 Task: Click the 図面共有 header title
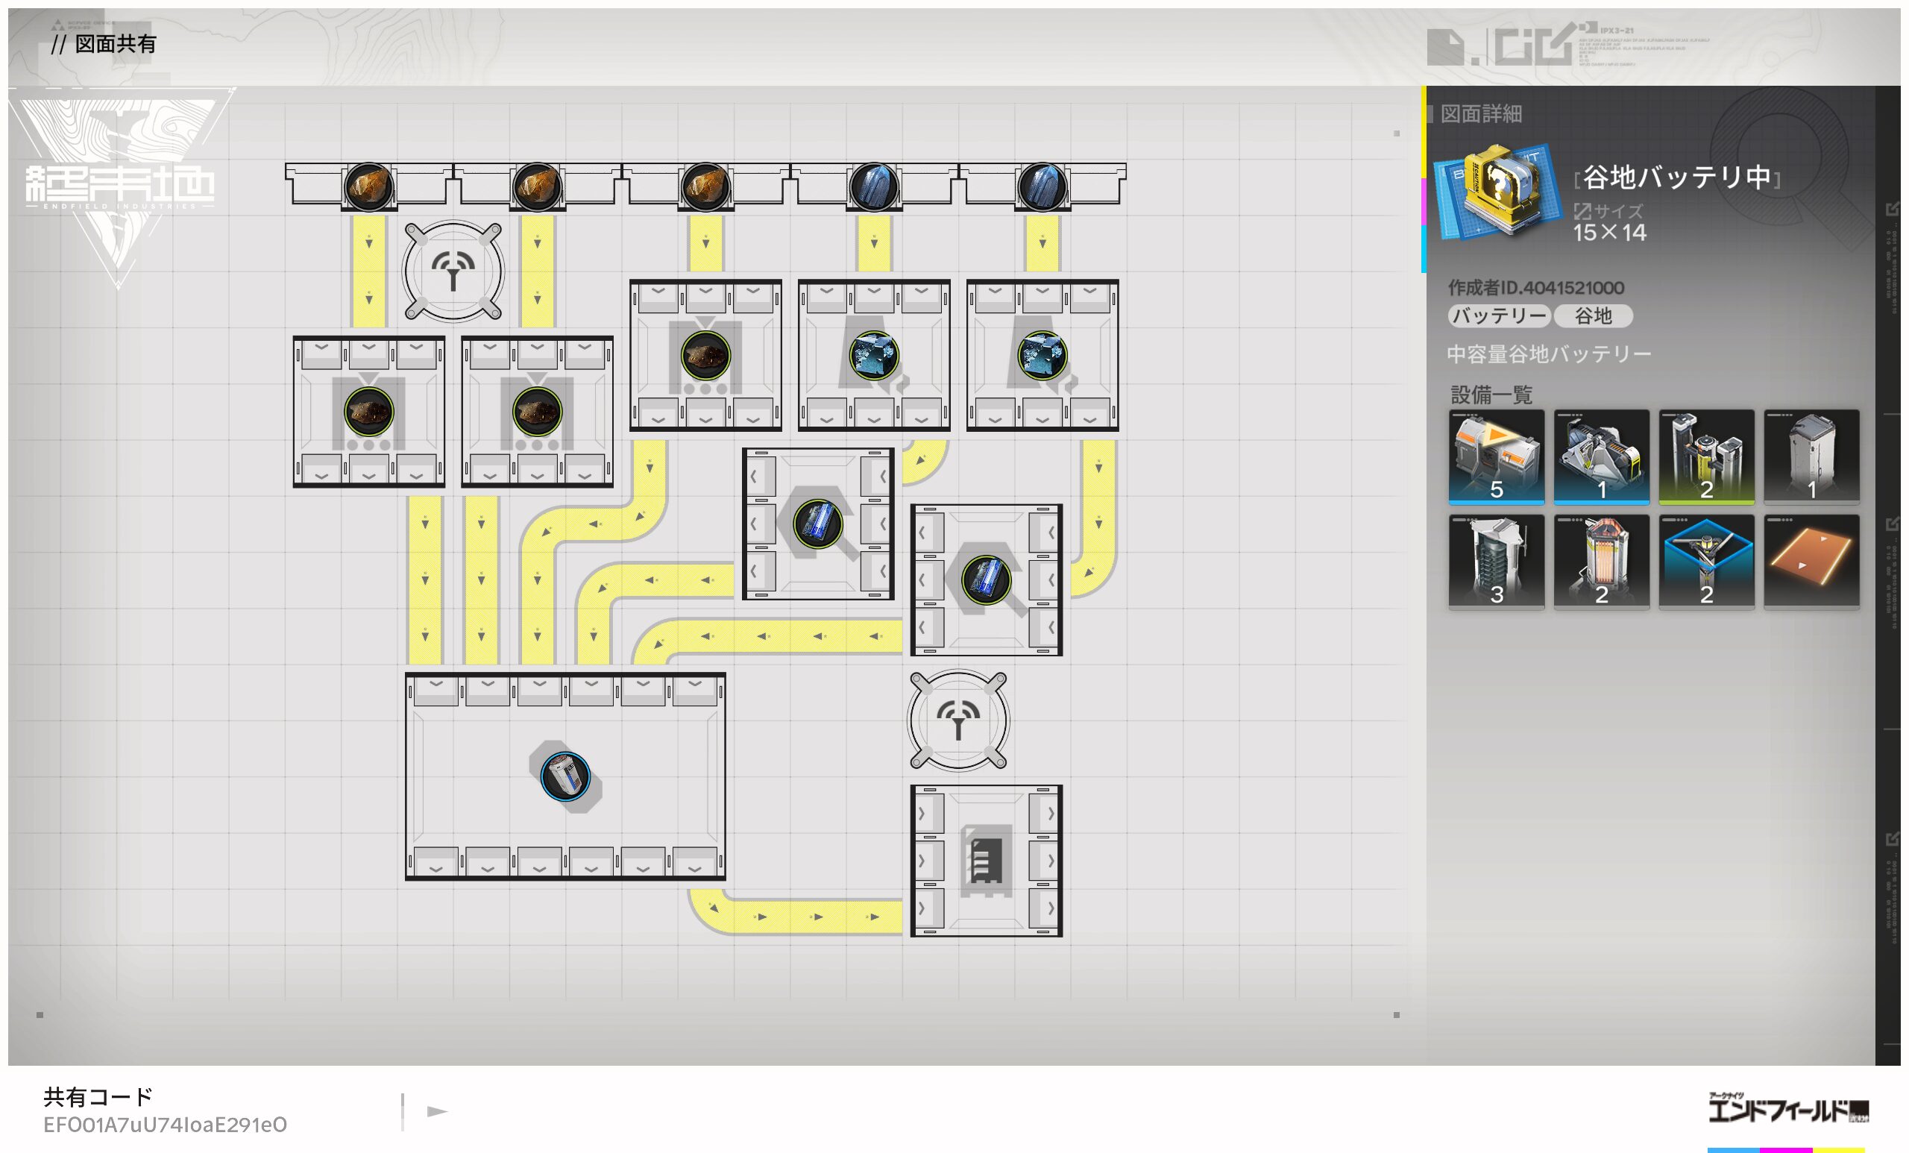click(x=115, y=43)
